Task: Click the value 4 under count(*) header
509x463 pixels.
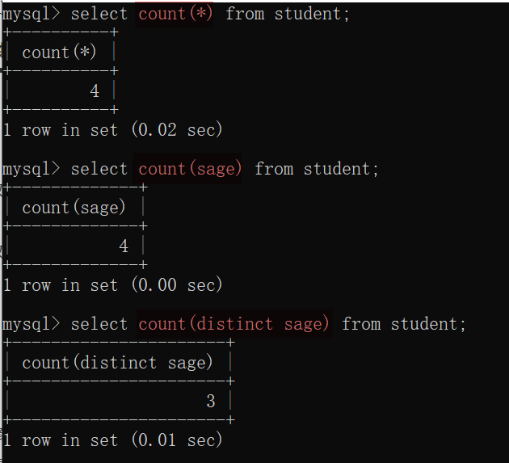Action: [x=95, y=91]
